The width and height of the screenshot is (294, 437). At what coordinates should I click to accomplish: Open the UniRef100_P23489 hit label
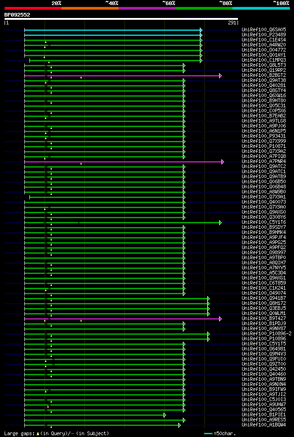click(x=264, y=35)
